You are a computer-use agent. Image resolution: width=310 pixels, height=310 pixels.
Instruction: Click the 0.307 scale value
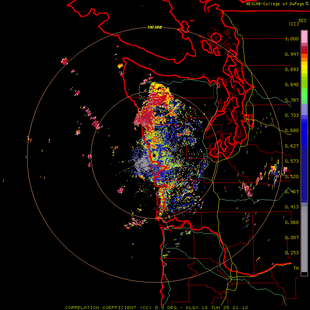292,238
